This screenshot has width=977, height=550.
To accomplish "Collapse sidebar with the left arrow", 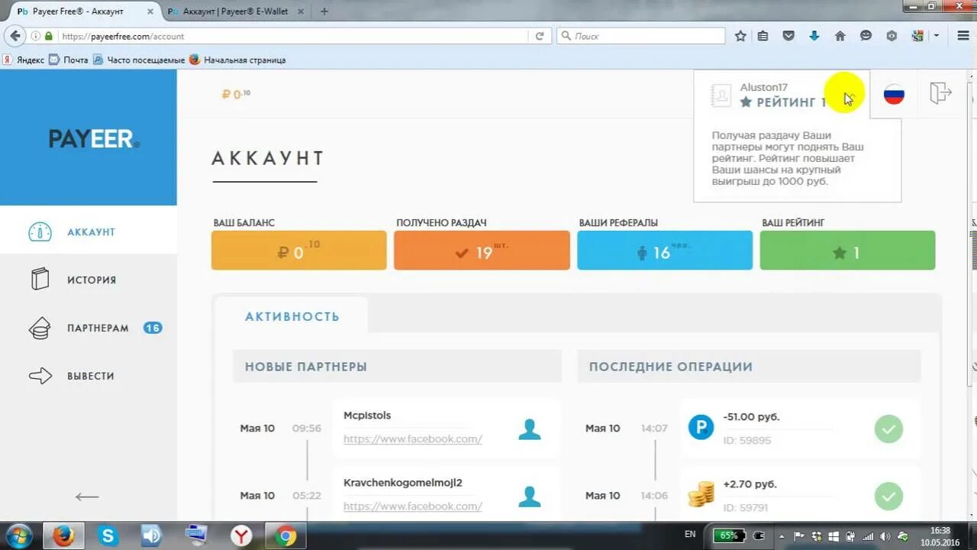I will (x=87, y=497).
